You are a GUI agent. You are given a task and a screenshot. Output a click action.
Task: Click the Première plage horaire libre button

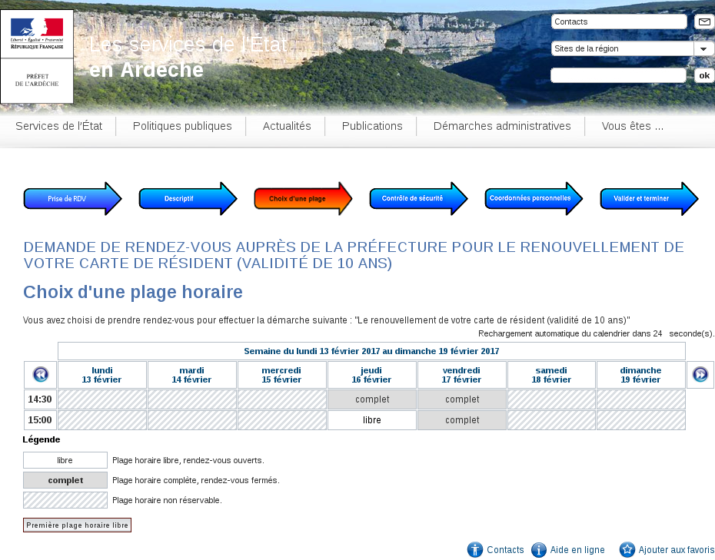click(x=77, y=525)
